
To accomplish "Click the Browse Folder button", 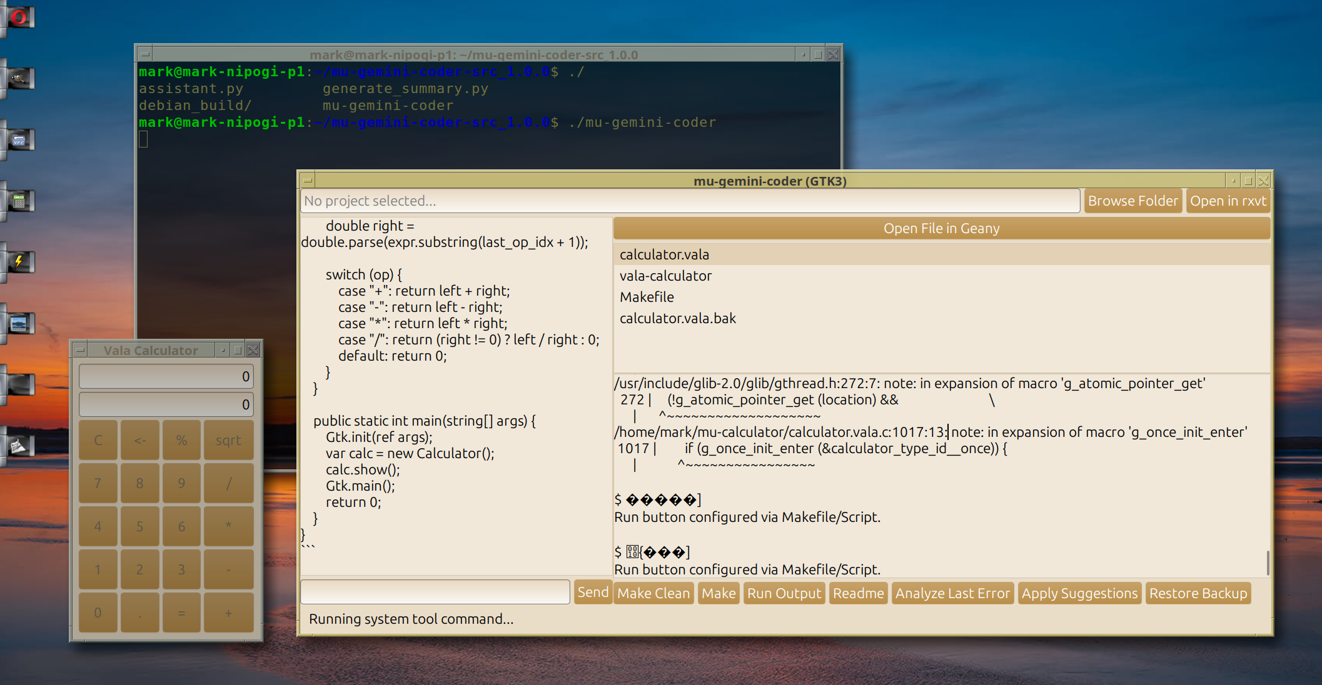I will tap(1133, 201).
